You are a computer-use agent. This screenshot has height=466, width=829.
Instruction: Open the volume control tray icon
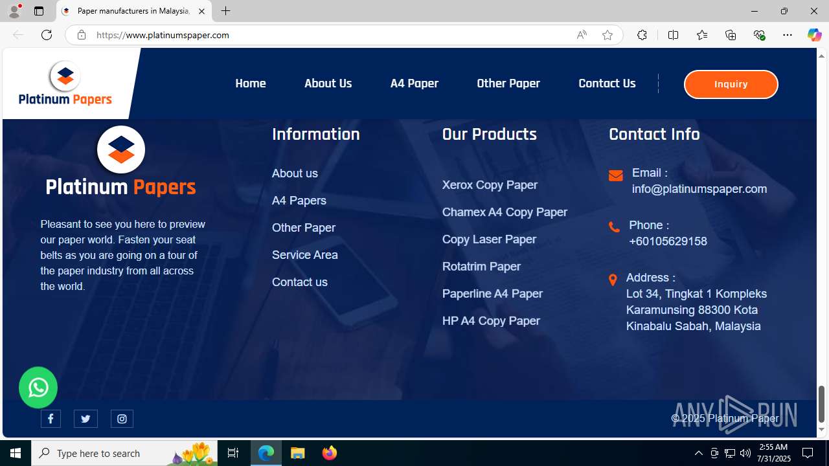tap(745, 453)
